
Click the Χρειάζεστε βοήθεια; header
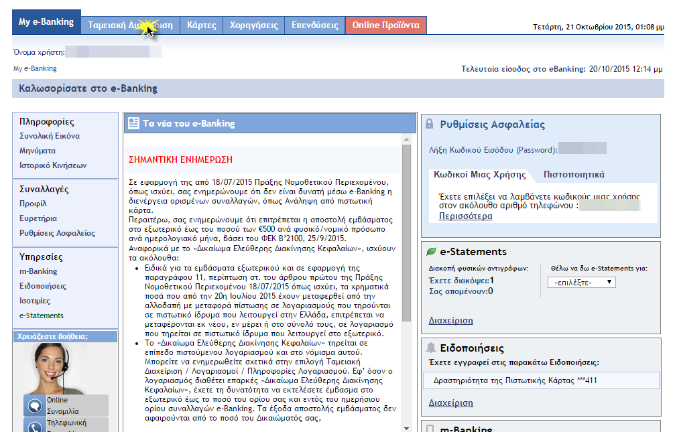click(x=65, y=336)
